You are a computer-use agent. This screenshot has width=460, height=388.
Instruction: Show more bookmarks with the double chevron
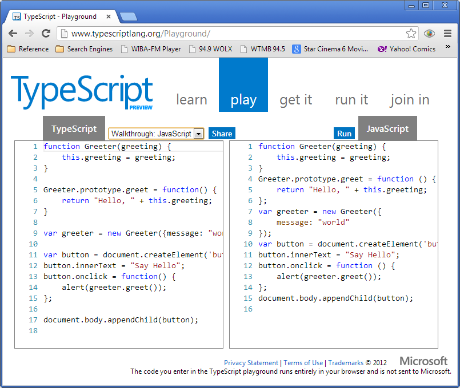[447, 47]
